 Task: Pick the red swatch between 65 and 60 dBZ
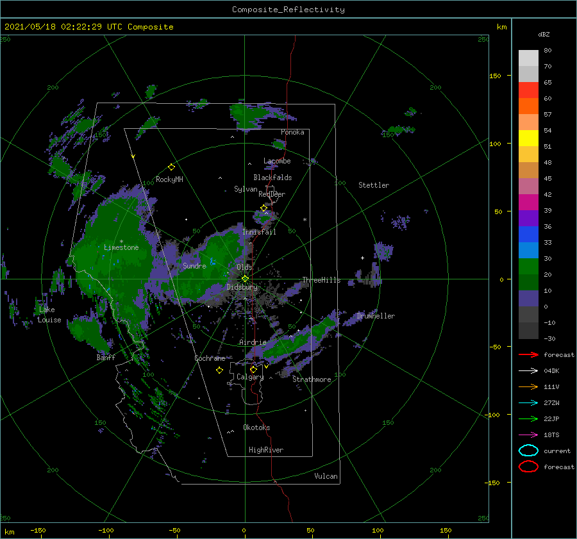528,90
